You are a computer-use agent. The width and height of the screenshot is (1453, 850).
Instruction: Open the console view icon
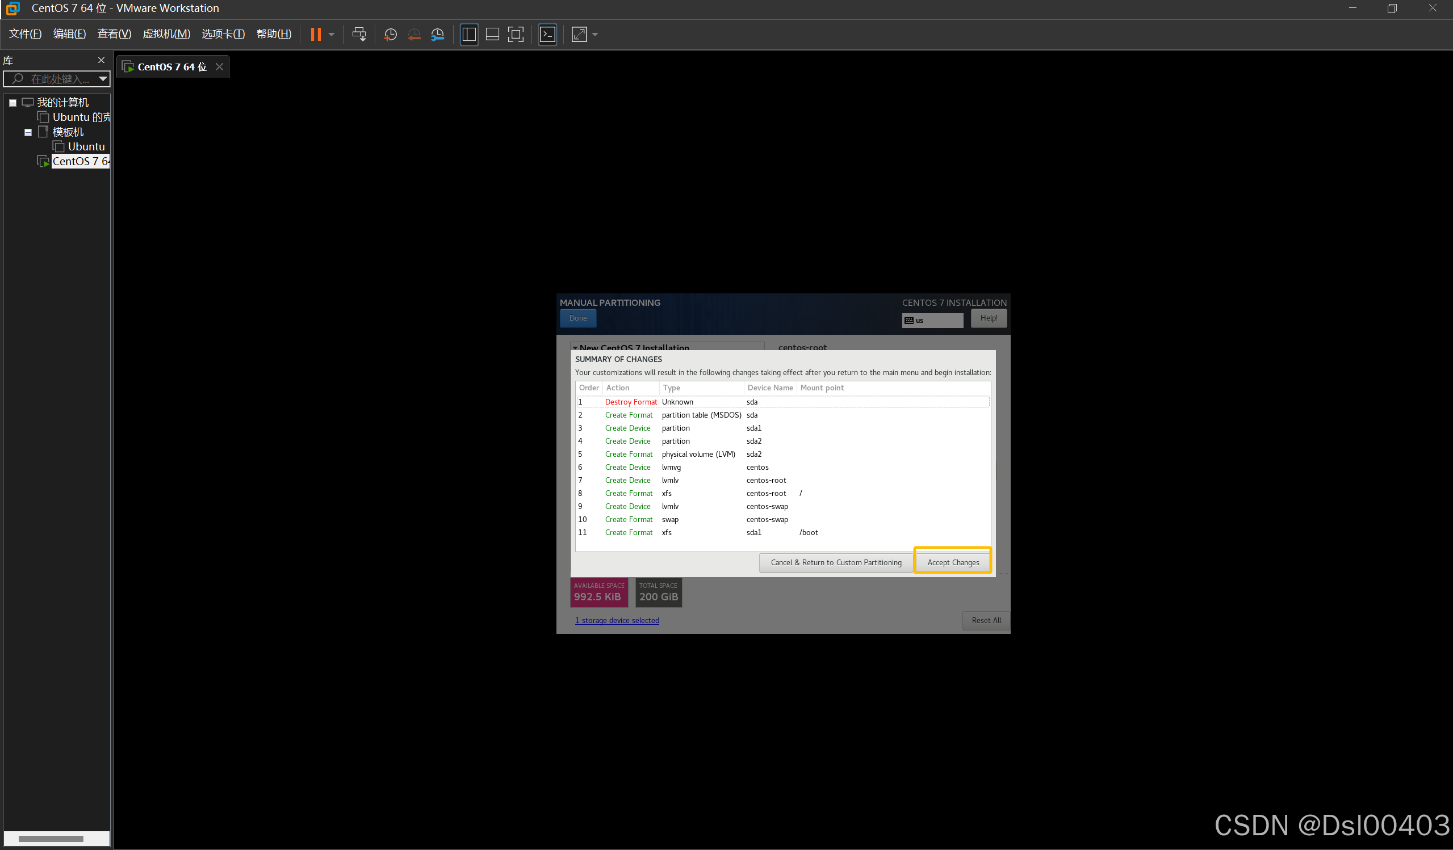click(547, 35)
